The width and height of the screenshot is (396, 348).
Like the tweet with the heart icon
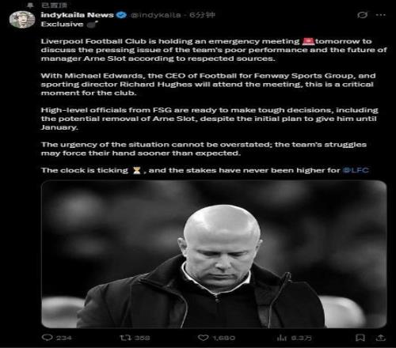coord(203,338)
